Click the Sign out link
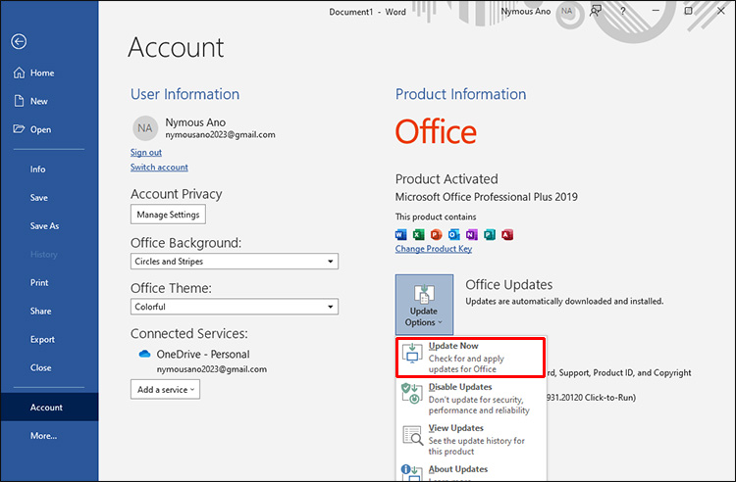736x482 pixels. (146, 153)
